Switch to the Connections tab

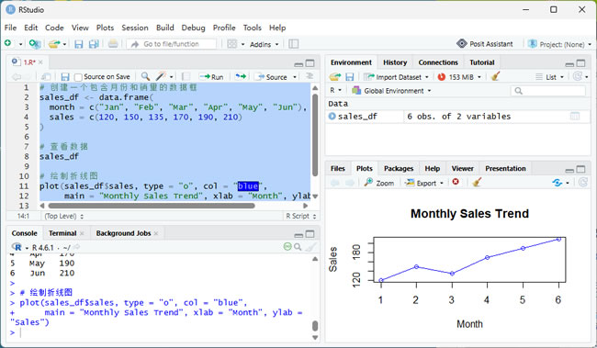[x=438, y=62]
